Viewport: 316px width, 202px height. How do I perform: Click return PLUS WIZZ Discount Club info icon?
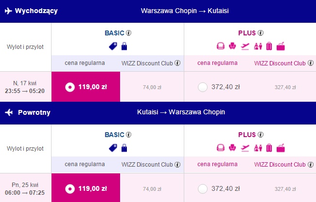click(311, 165)
